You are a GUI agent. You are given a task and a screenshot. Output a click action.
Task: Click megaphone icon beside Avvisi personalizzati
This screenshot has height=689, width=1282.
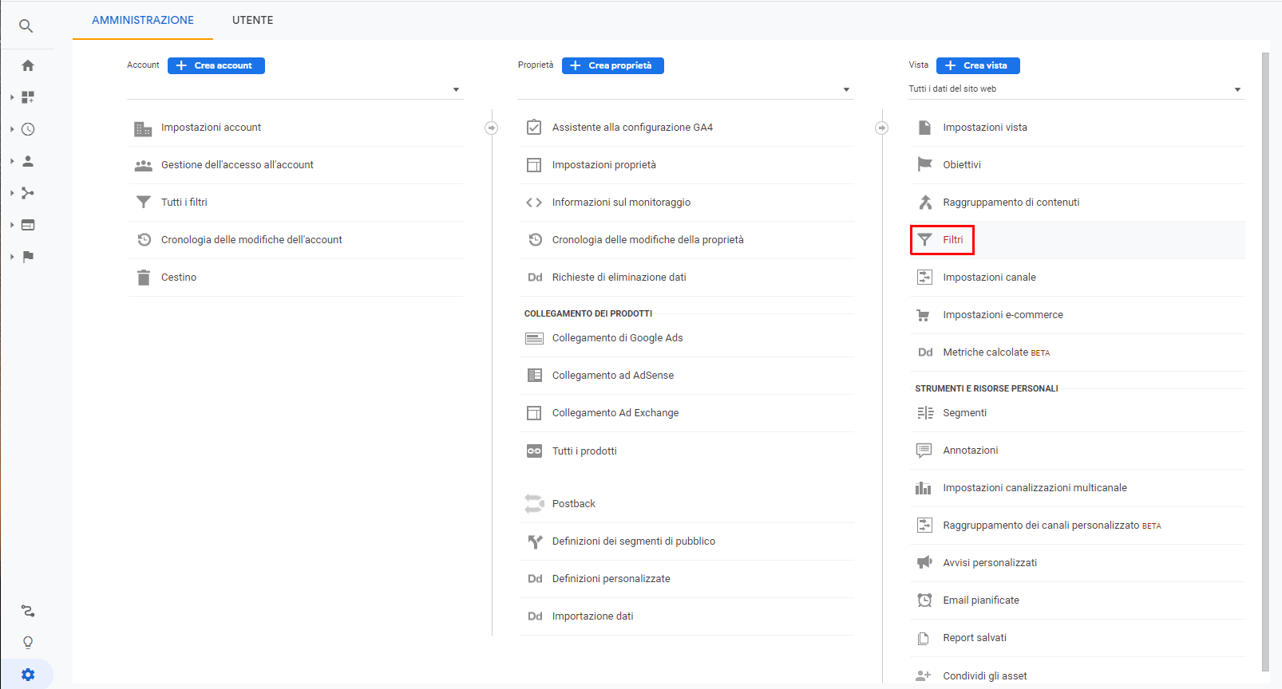click(x=924, y=563)
